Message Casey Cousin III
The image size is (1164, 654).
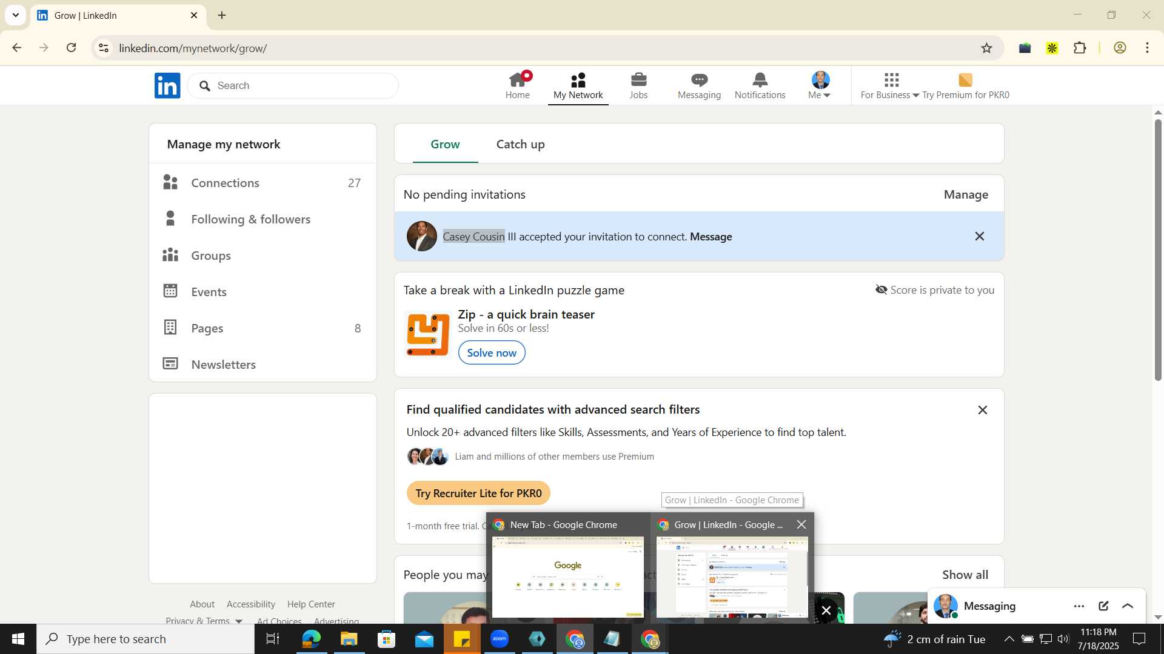[x=711, y=237]
